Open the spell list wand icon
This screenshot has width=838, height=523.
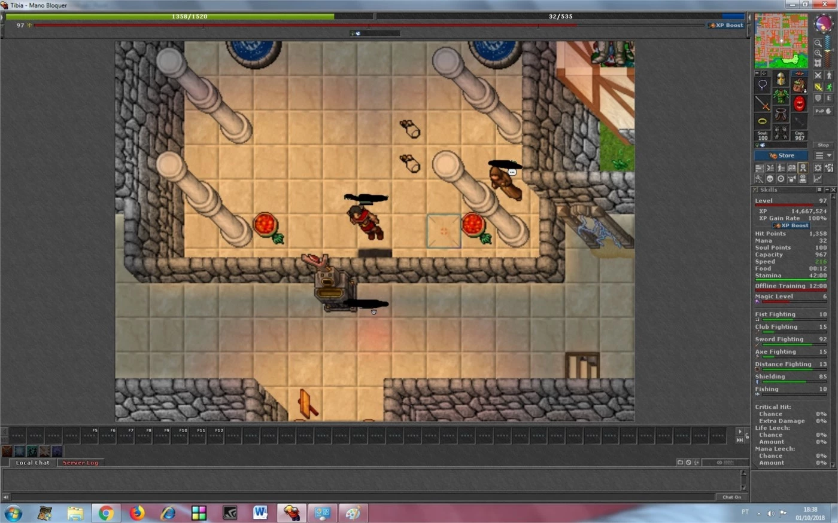point(759,179)
